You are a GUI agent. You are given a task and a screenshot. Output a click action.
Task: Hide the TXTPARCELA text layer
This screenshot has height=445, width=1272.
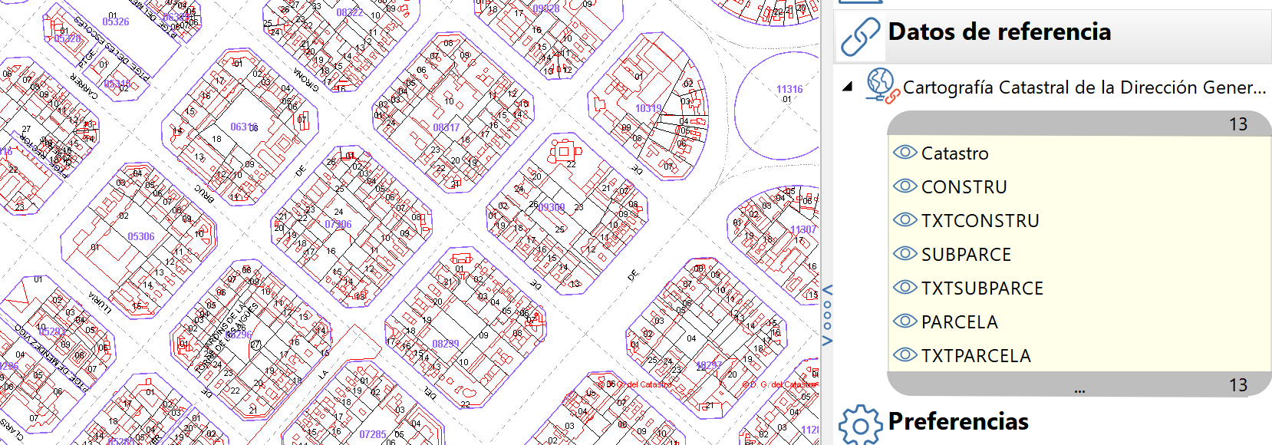[x=905, y=355]
